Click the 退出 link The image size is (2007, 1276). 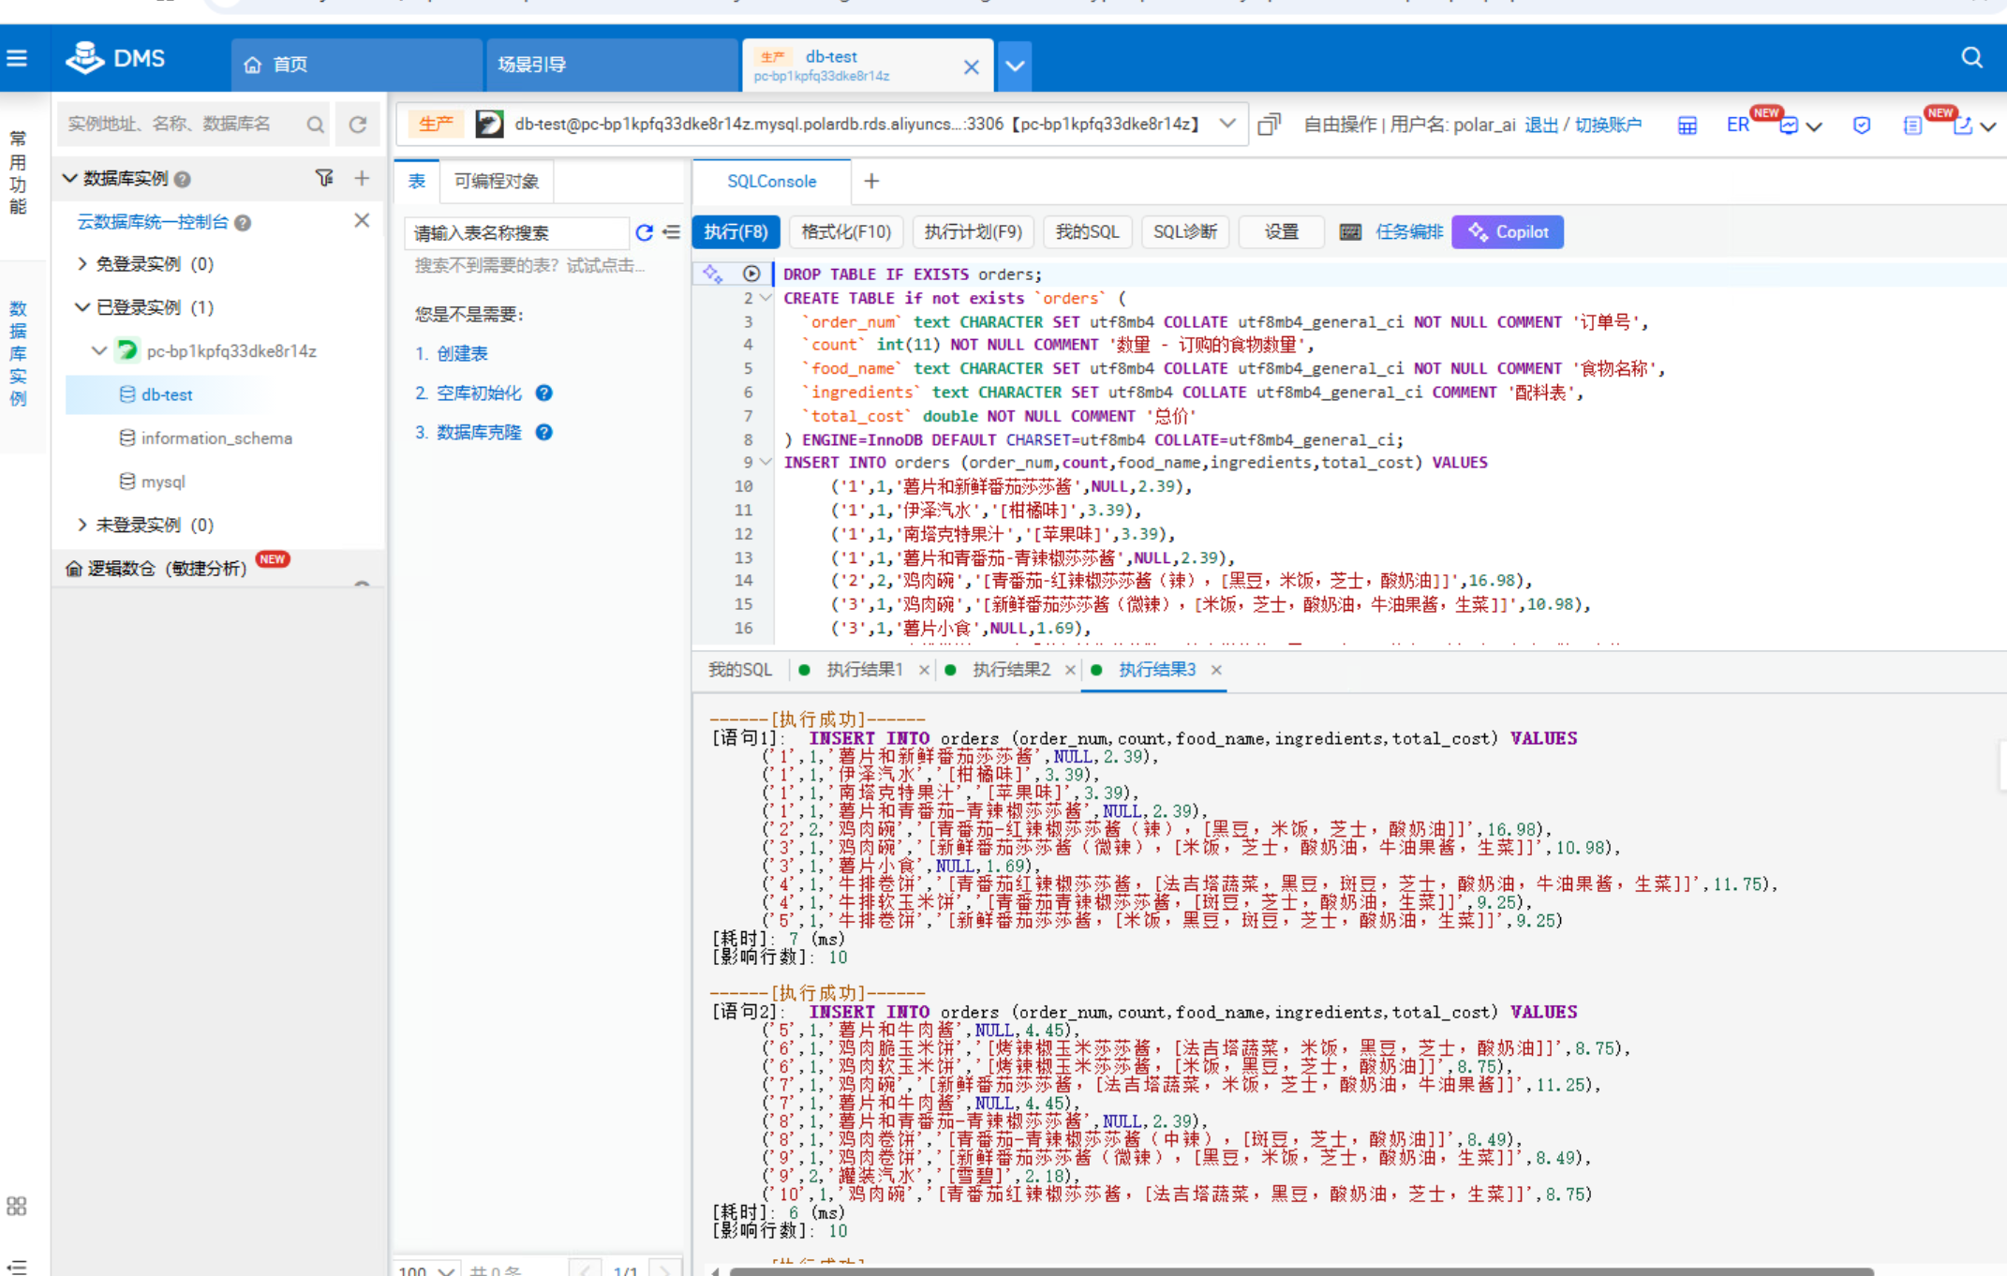1540,125
